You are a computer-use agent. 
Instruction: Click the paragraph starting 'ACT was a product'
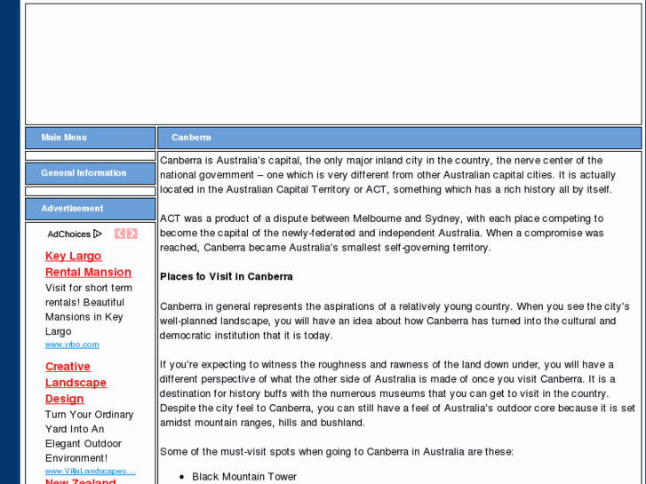point(382,234)
